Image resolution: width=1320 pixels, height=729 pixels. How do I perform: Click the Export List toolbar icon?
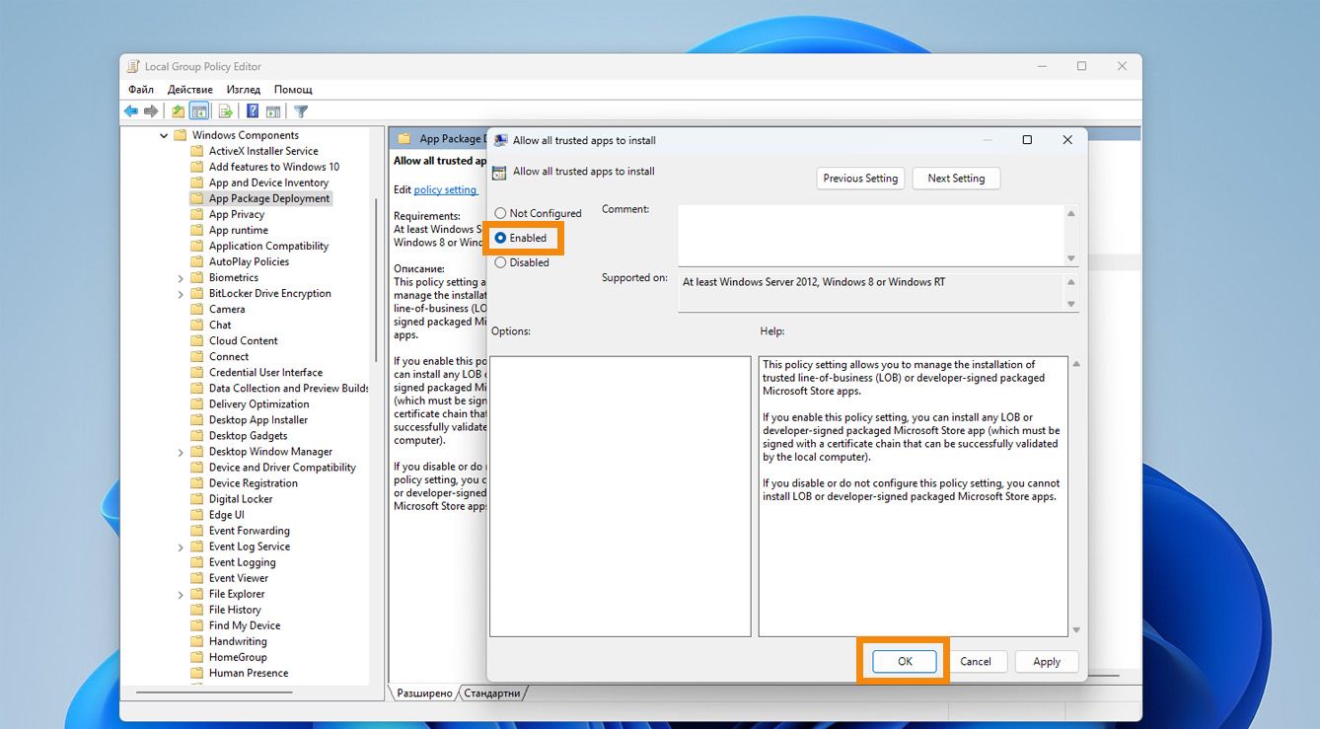click(226, 111)
